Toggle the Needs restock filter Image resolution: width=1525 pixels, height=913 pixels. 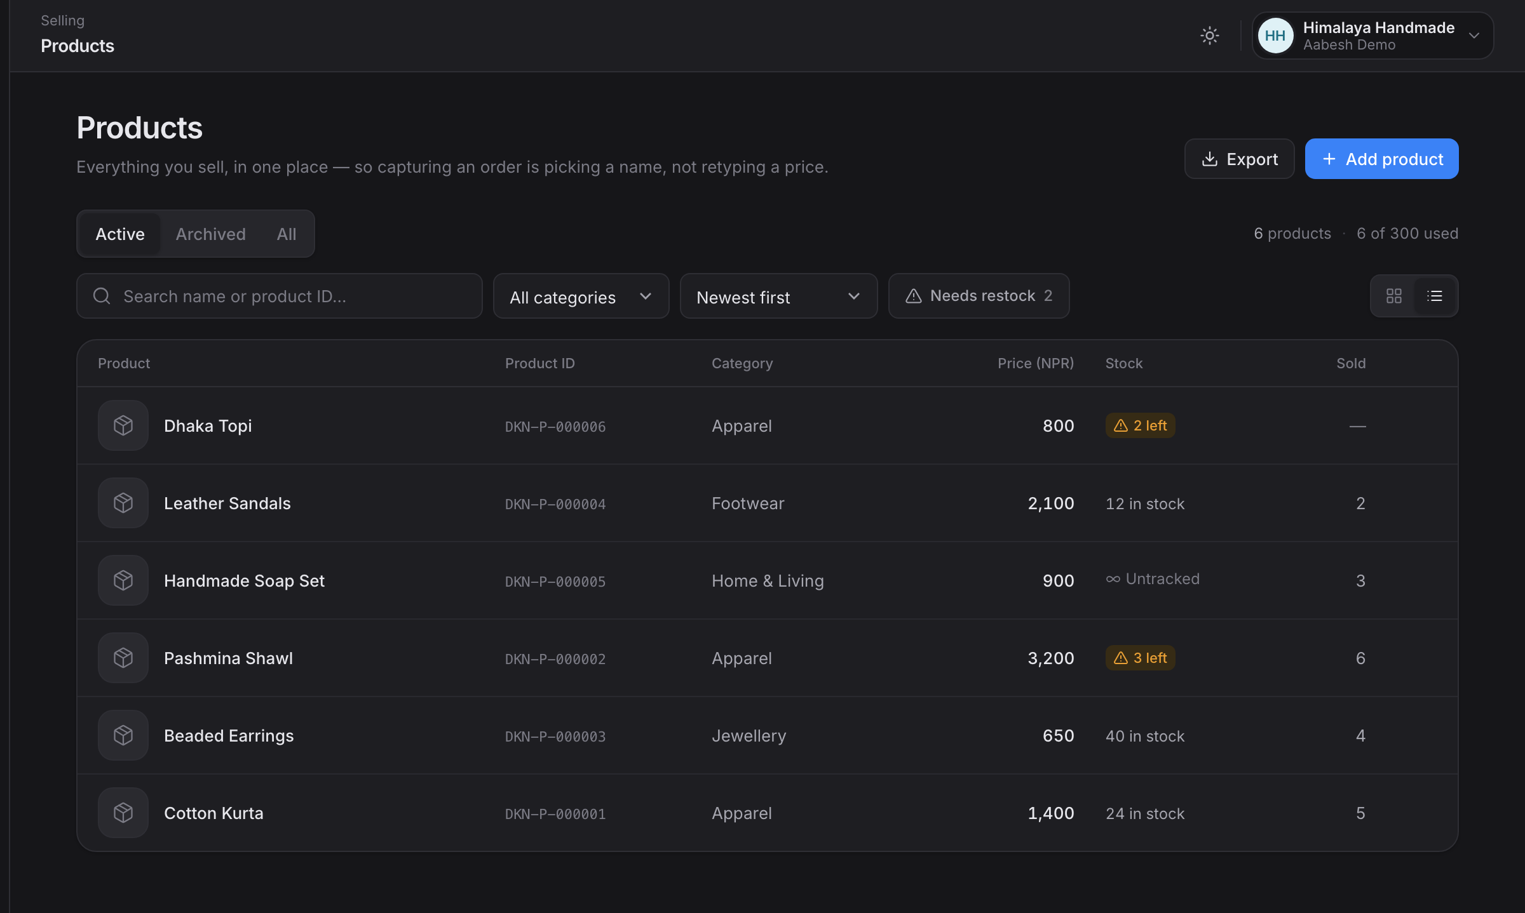(979, 296)
